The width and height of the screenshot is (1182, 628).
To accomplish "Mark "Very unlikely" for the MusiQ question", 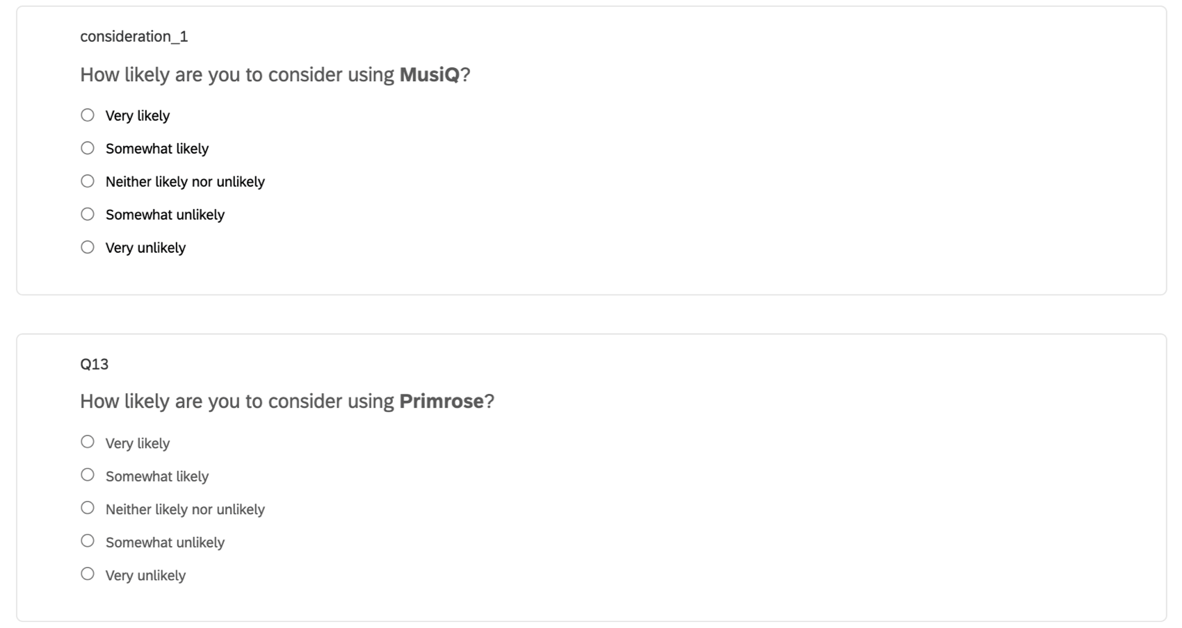I will (x=88, y=247).
